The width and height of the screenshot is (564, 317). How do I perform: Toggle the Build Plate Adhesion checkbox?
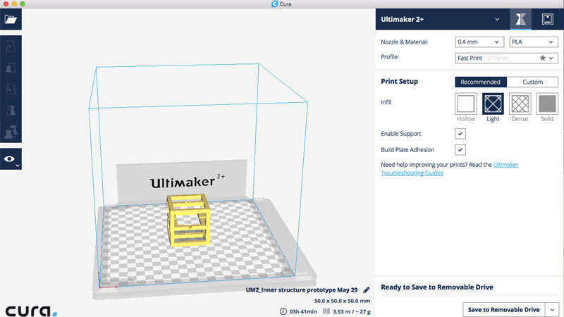[460, 150]
